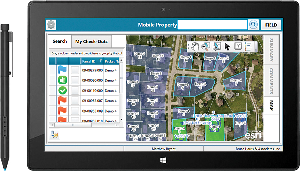Click the thumbs-up icon for 09-00030.000

(x=63, y=80)
